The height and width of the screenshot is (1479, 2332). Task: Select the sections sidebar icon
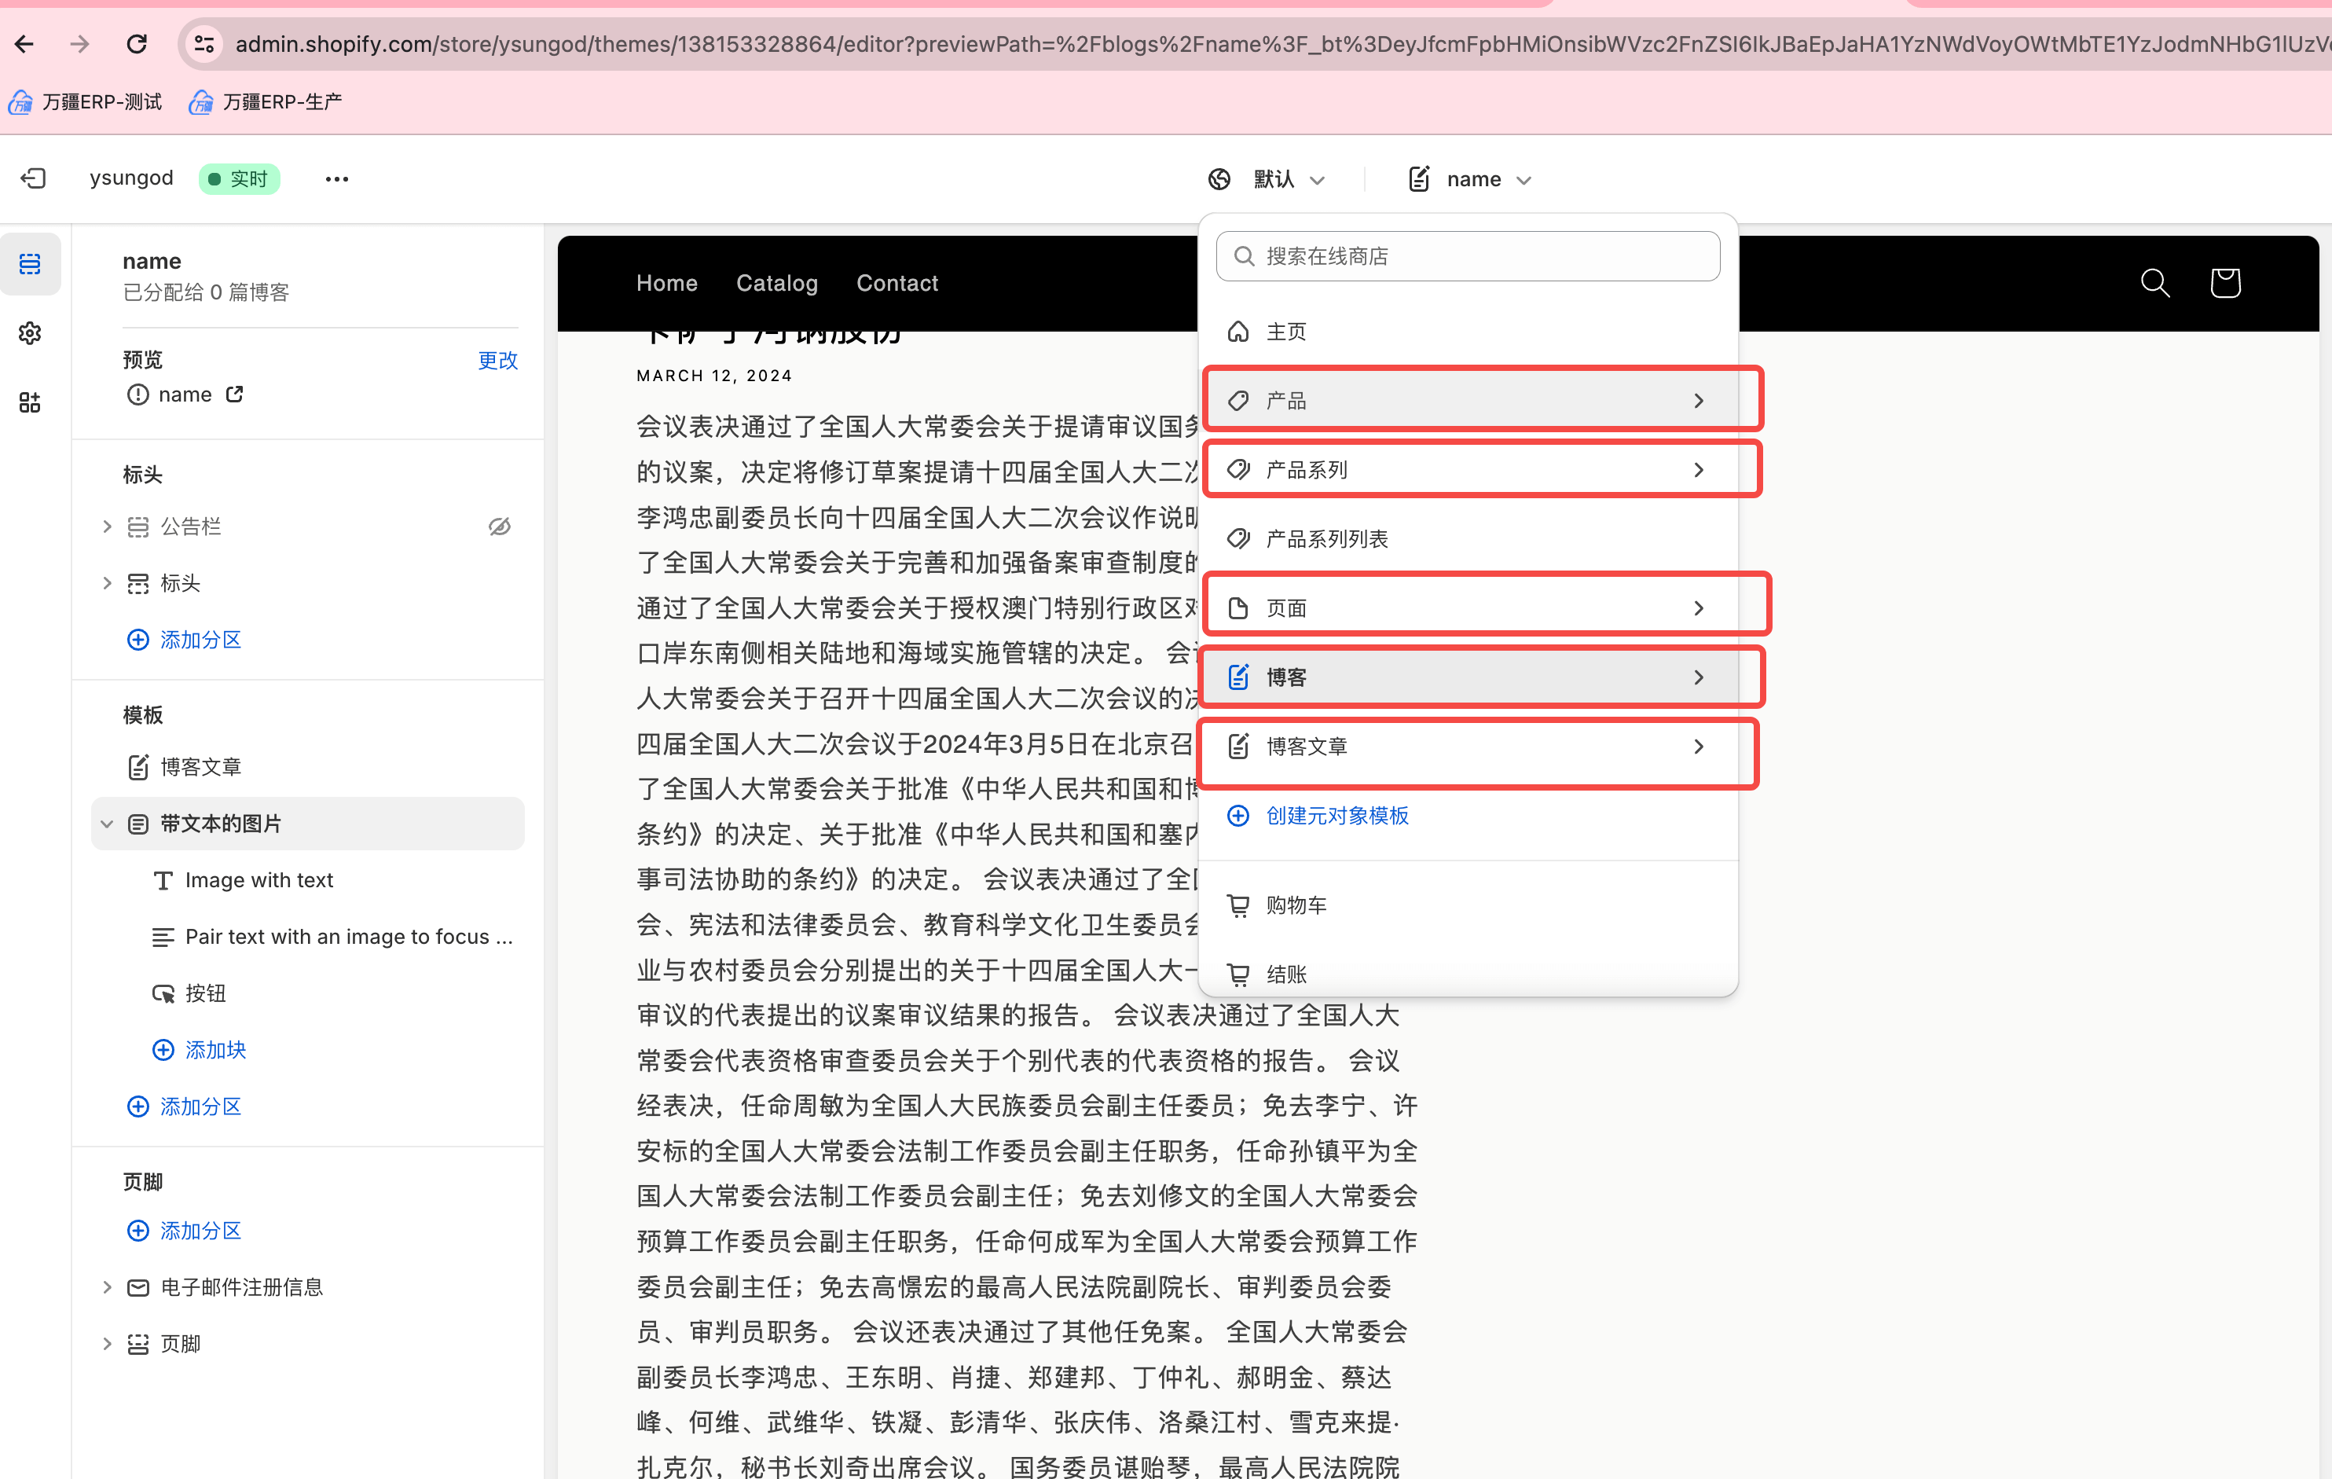click(x=30, y=263)
